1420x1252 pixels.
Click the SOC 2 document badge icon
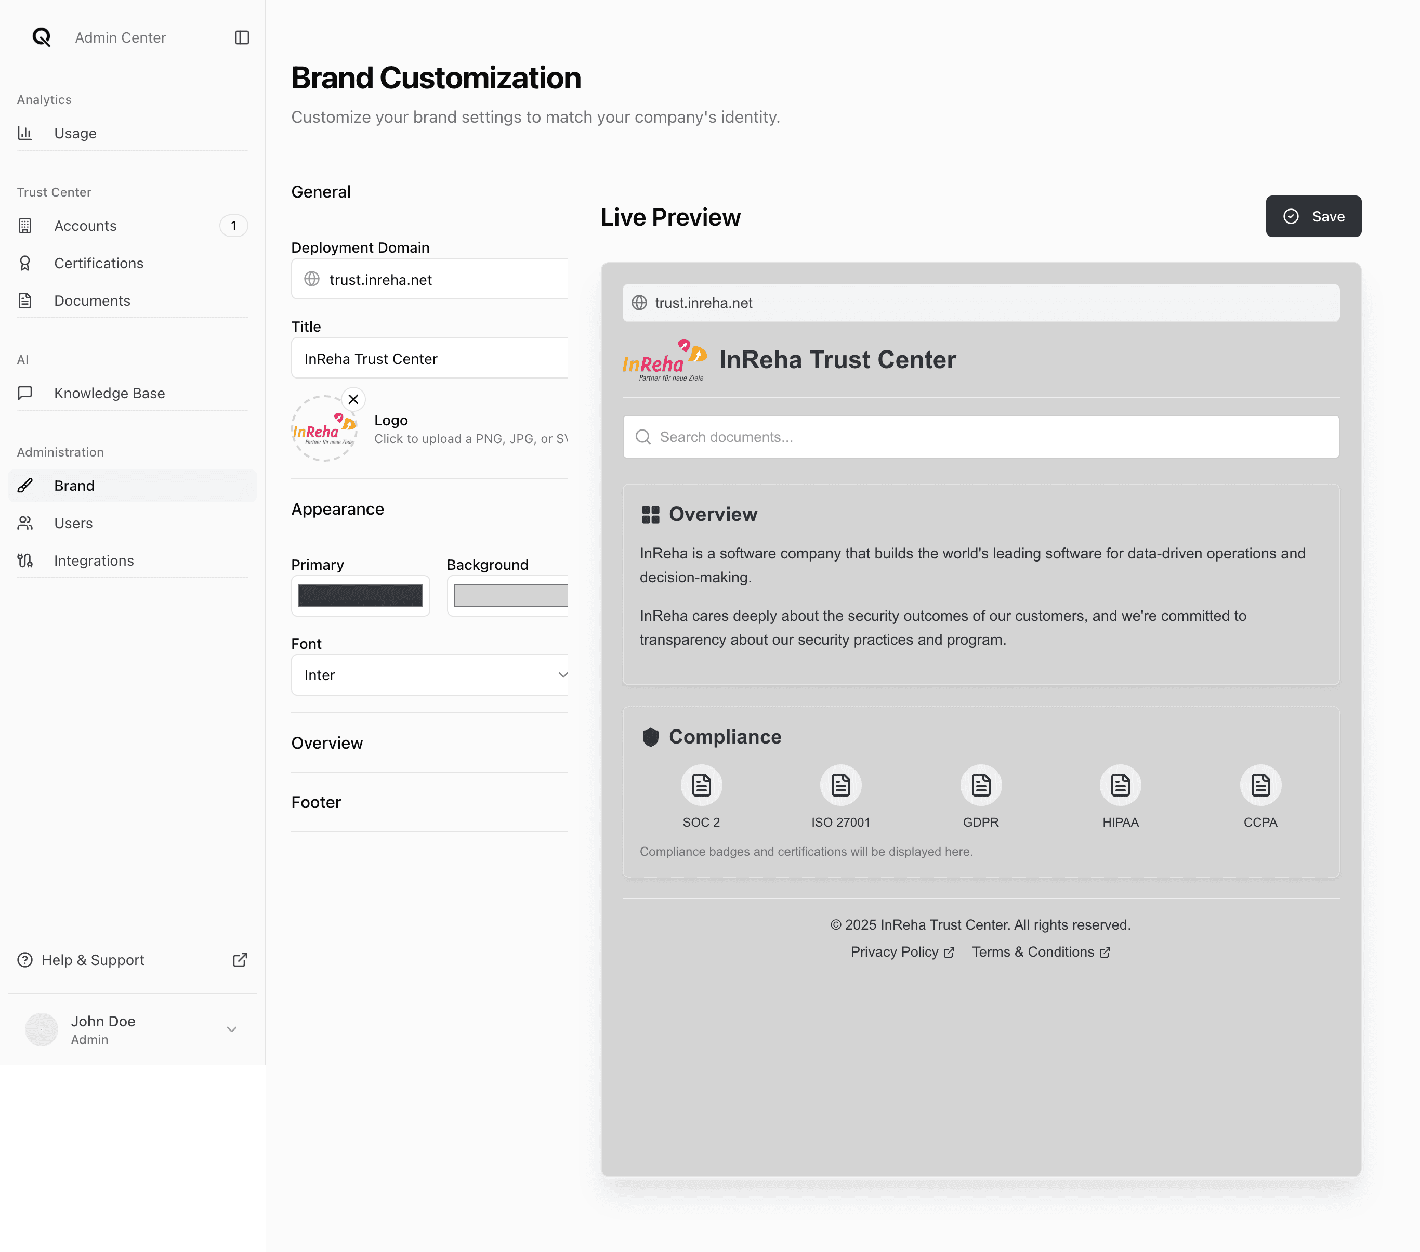click(702, 785)
